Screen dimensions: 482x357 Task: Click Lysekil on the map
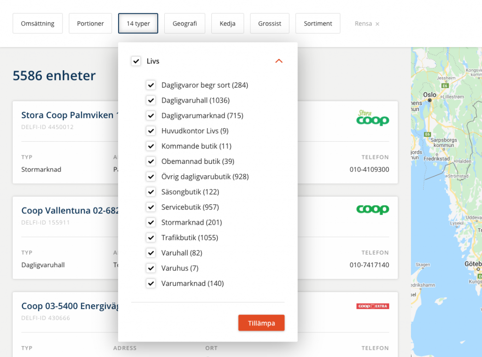[457, 223]
